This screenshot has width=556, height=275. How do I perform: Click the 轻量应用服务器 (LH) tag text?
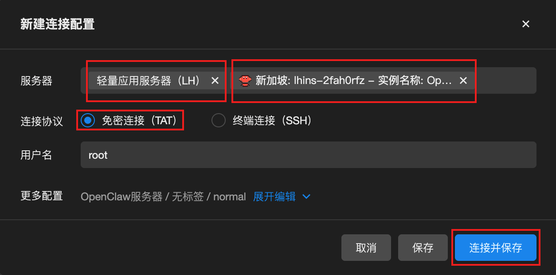[x=149, y=80]
